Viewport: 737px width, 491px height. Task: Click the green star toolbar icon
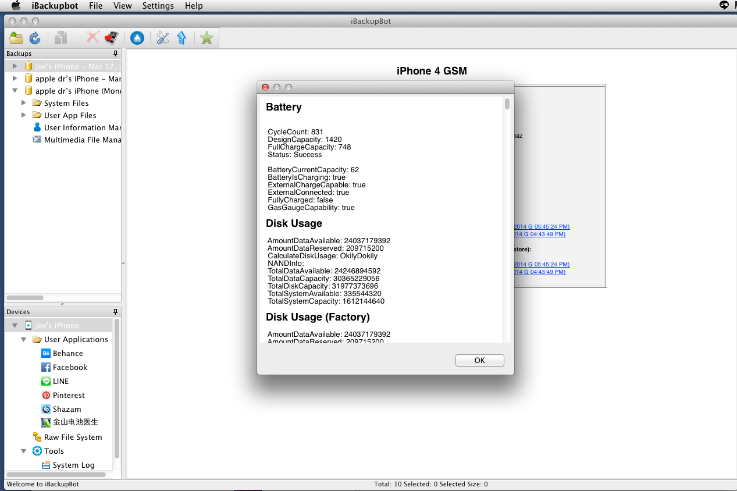[x=206, y=38]
